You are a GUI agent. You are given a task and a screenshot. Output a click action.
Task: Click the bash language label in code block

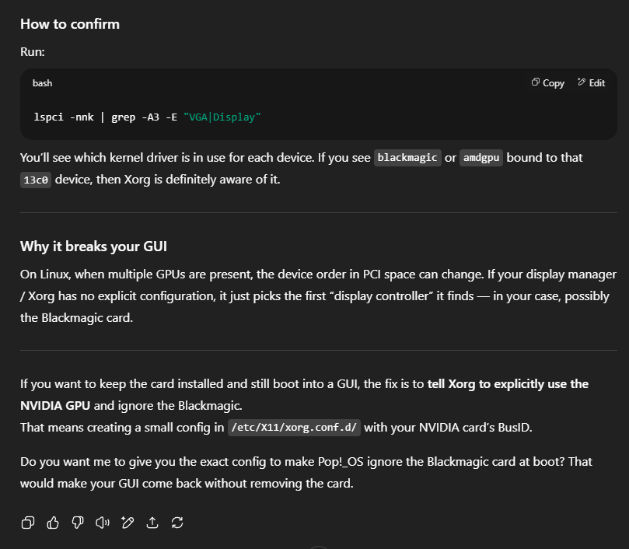[42, 83]
